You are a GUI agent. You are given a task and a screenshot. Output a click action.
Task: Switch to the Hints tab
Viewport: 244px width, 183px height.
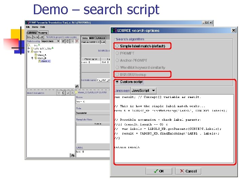pyautogui.click(x=85, y=38)
